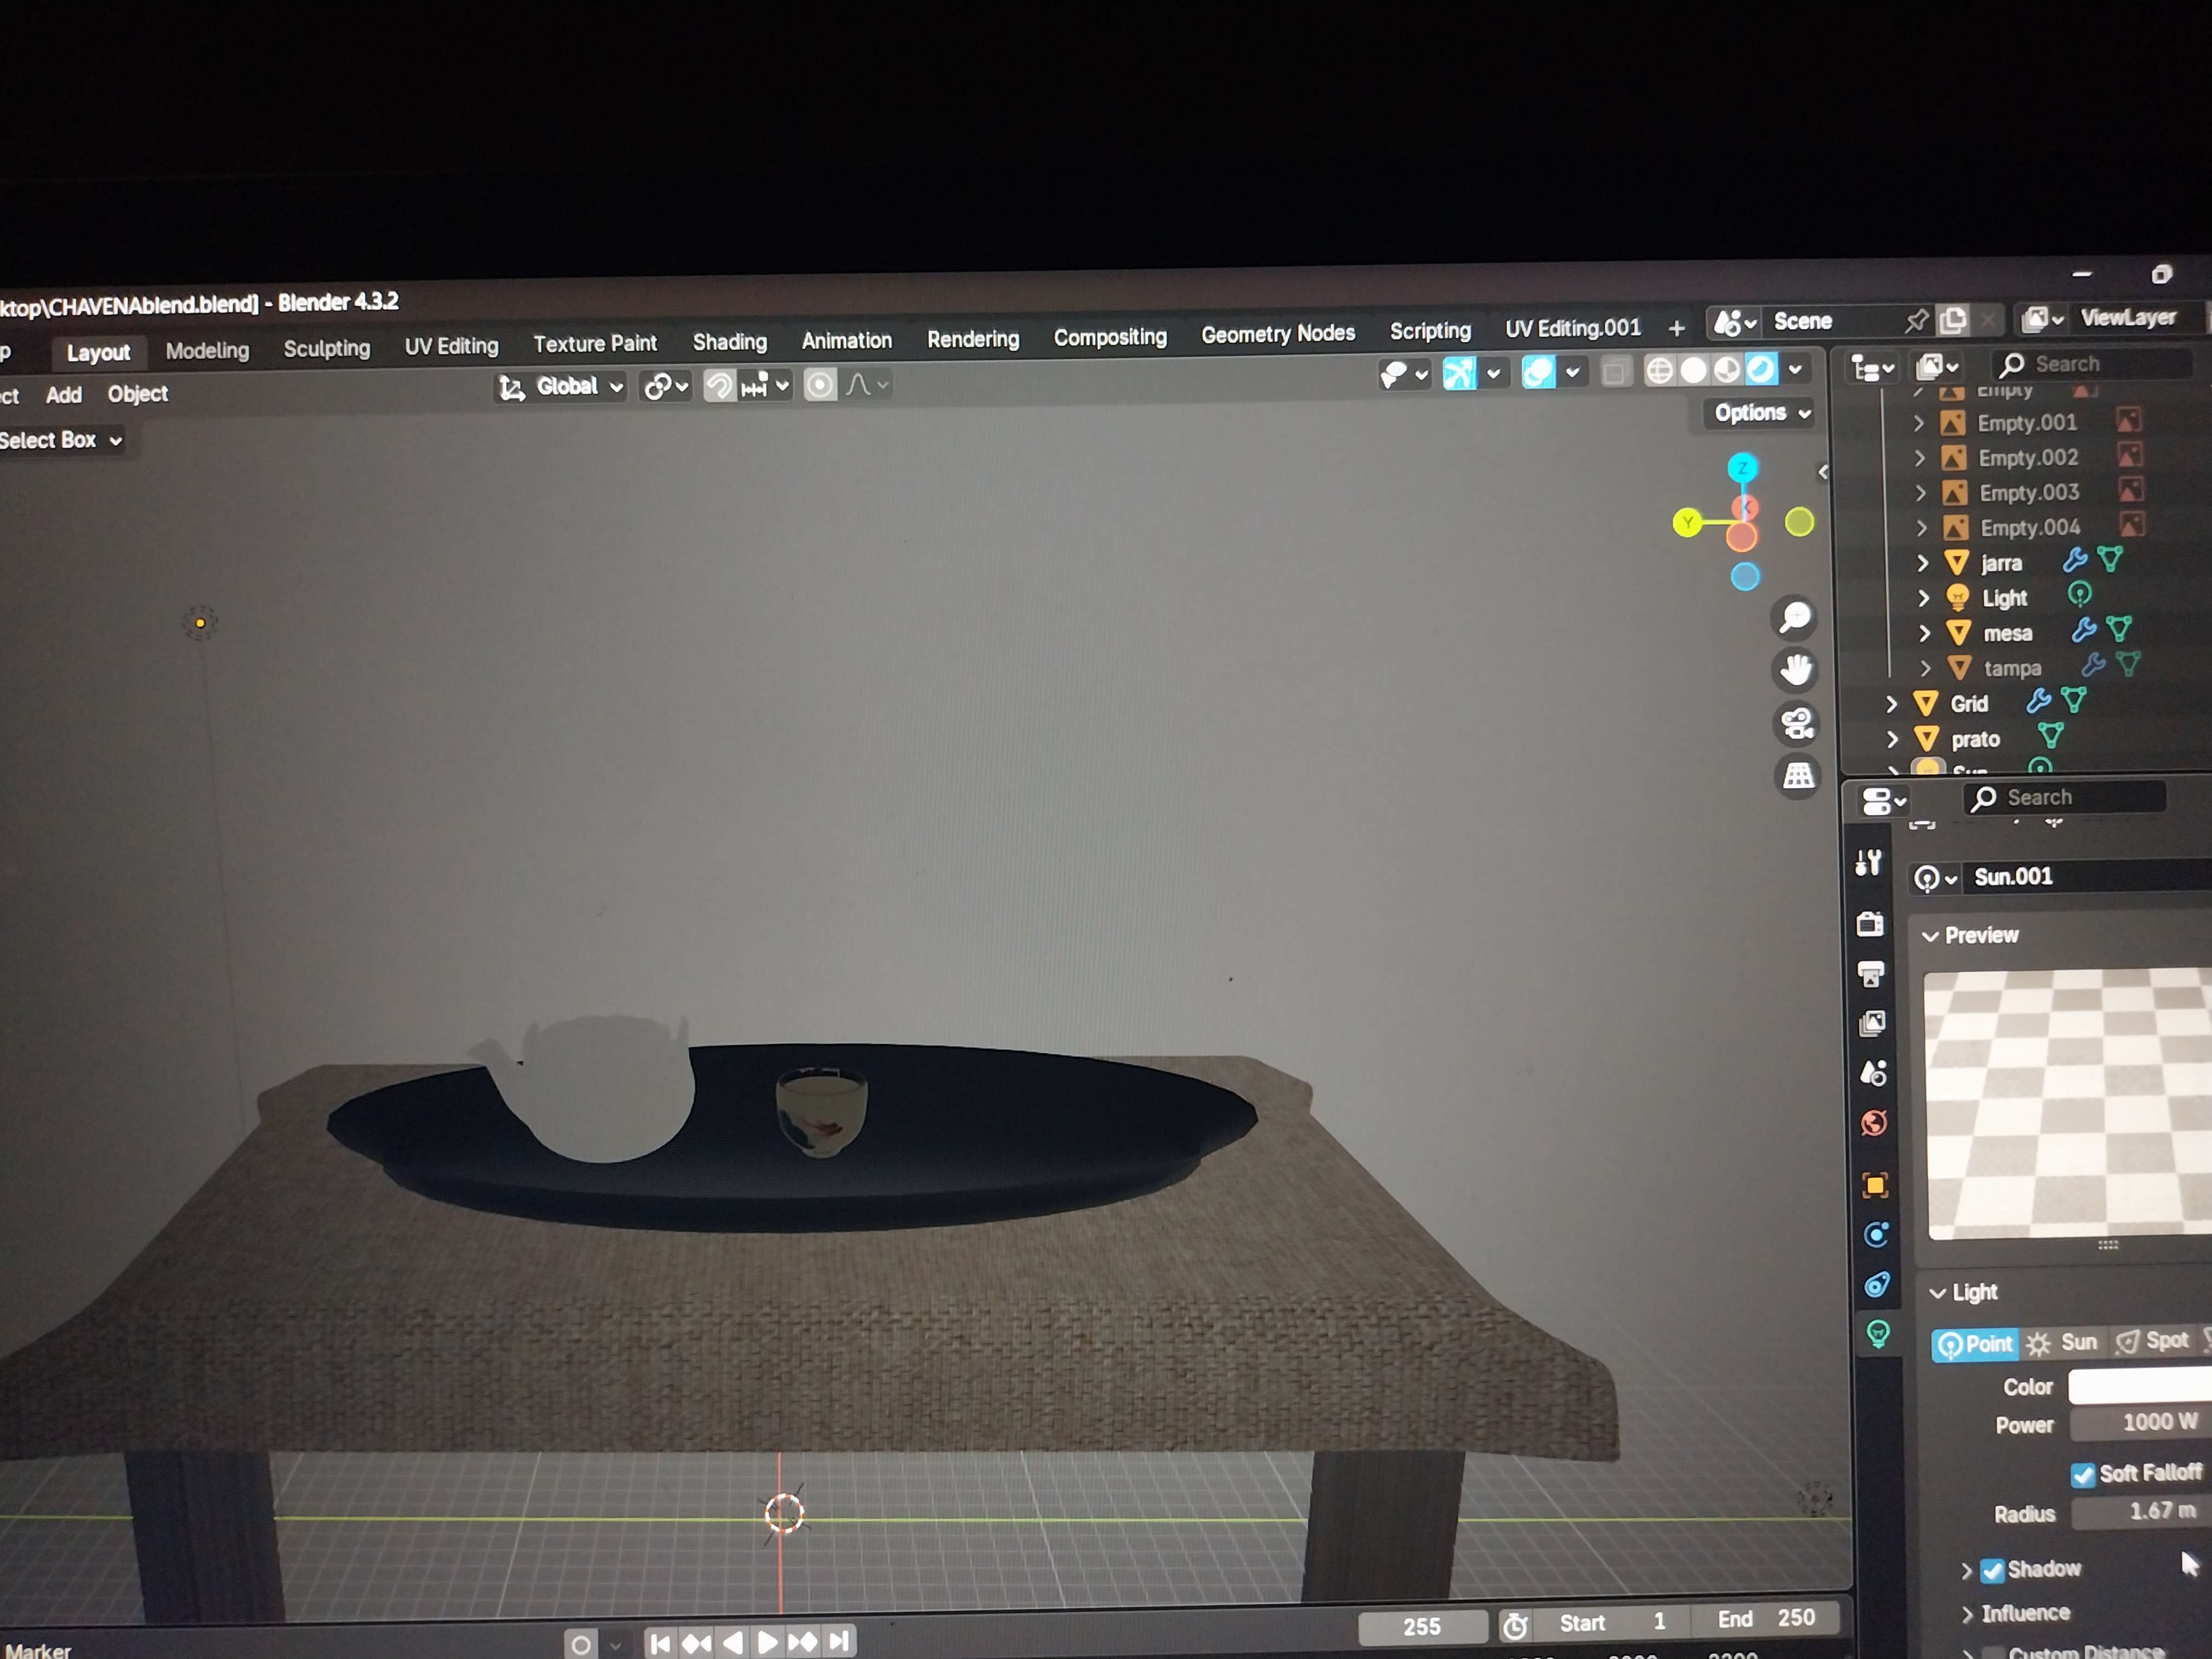Open the View Layer properties tab

1872,1022
